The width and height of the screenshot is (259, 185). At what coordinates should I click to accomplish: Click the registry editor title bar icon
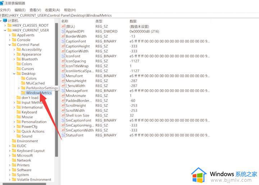[2, 3]
